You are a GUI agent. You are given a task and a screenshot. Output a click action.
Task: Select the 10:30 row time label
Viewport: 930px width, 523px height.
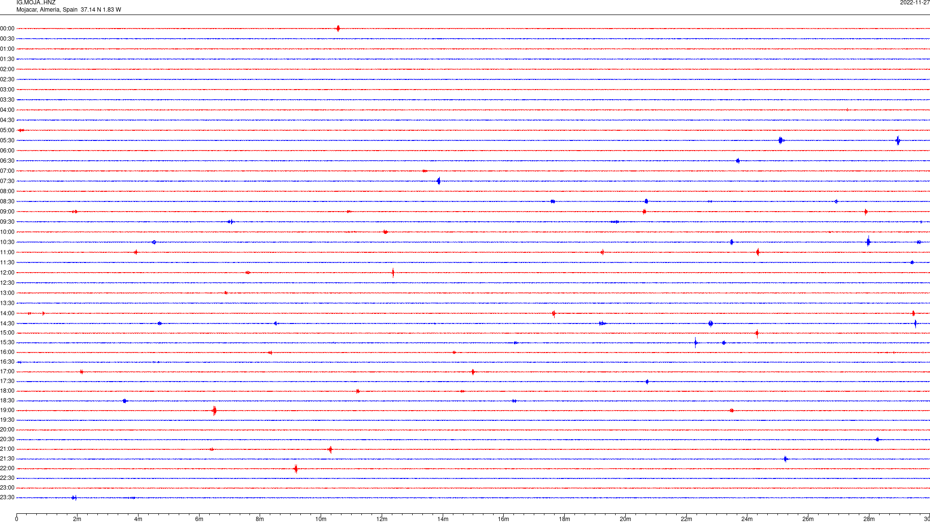pos(7,242)
